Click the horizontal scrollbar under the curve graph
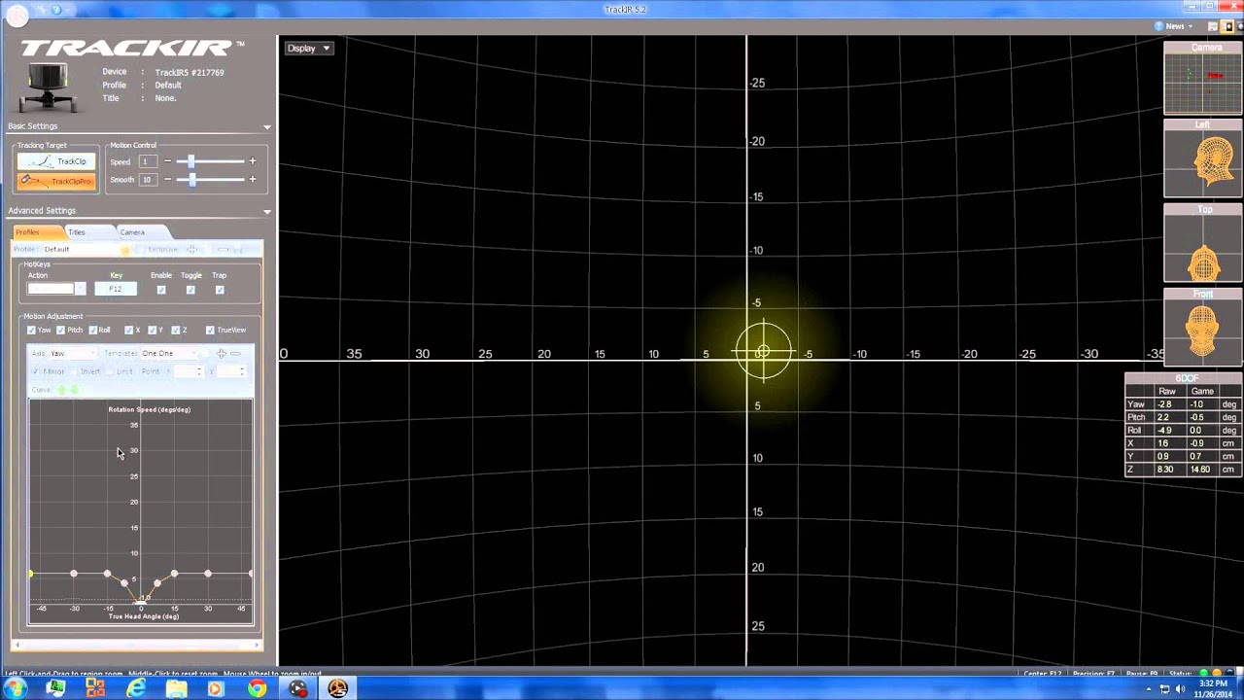 click(x=137, y=644)
